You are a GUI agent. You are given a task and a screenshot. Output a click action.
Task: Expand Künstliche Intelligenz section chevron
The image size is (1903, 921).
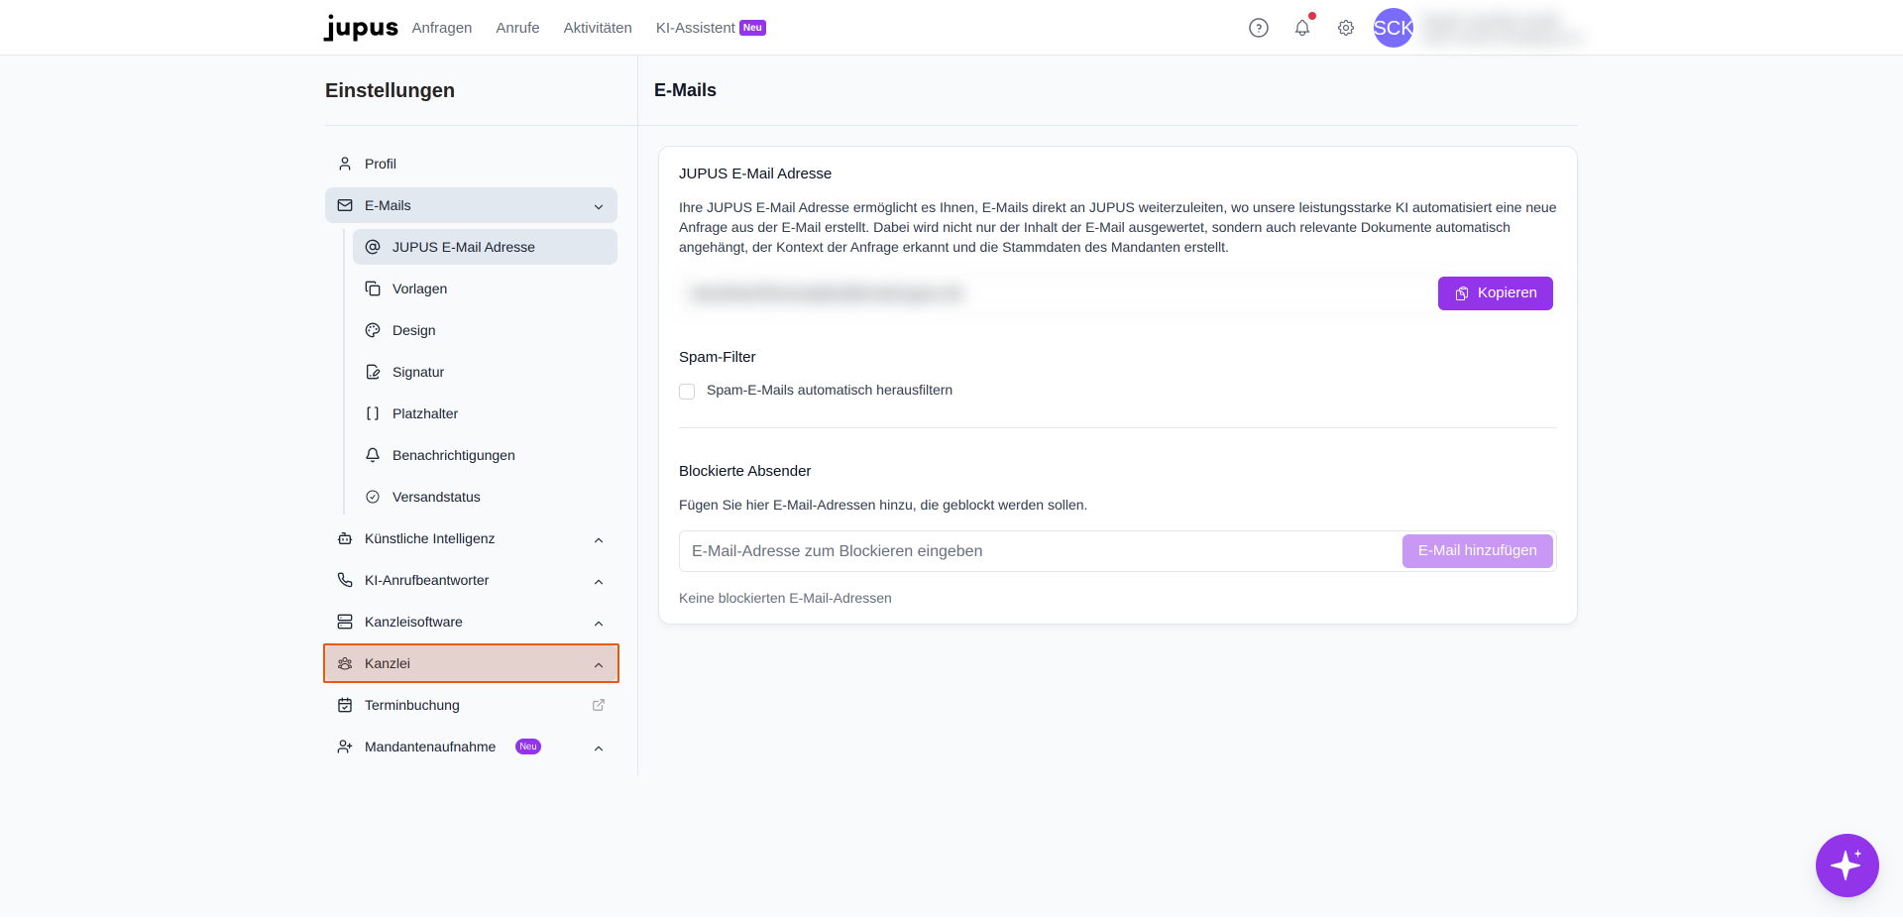(x=599, y=539)
